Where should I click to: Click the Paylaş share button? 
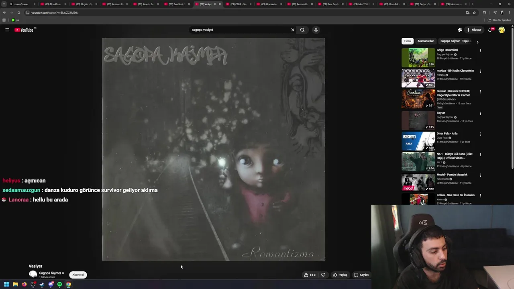(340, 275)
